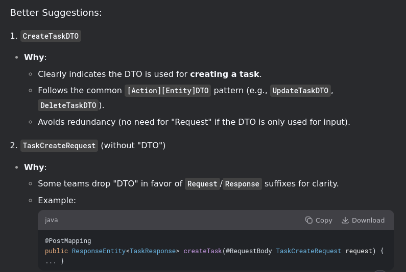
Task: Click the Download text label
Action: pyautogui.click(x=368, y=221)
